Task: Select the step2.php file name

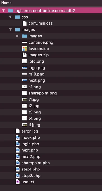Action: 31,176
